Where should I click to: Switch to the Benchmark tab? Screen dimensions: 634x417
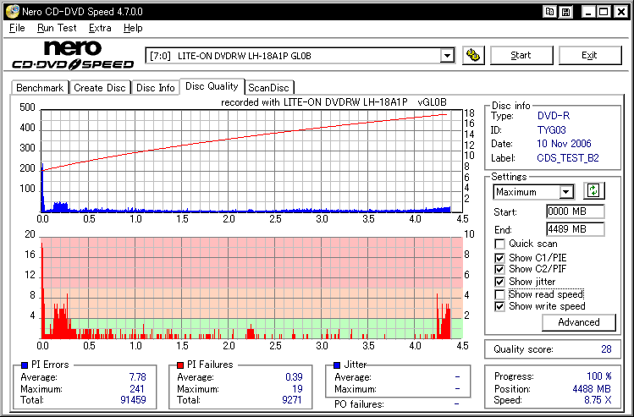coord(40,87)
